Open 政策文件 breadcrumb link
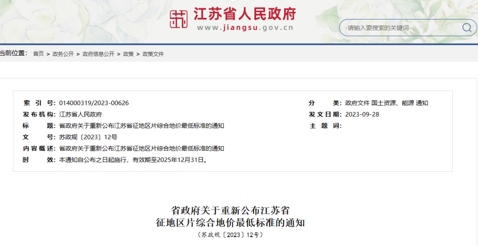The height and width of the screenshot is (246, 478). click(x=153, y=54)
